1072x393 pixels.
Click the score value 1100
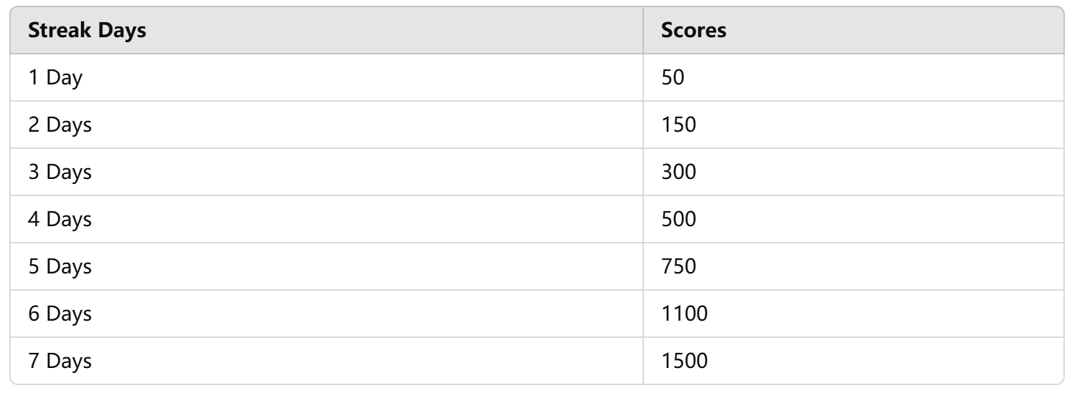pos(685,314)
